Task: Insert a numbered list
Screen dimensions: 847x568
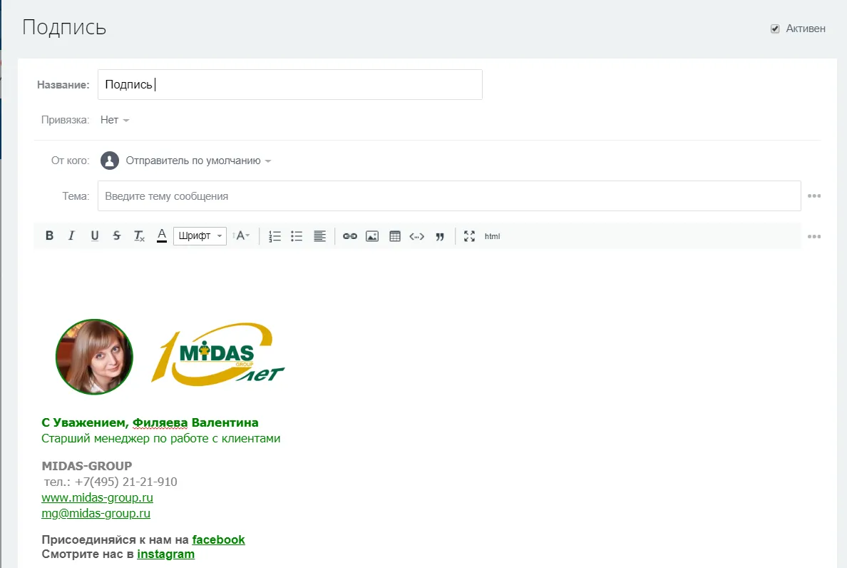Action: (x=274, y=236)
